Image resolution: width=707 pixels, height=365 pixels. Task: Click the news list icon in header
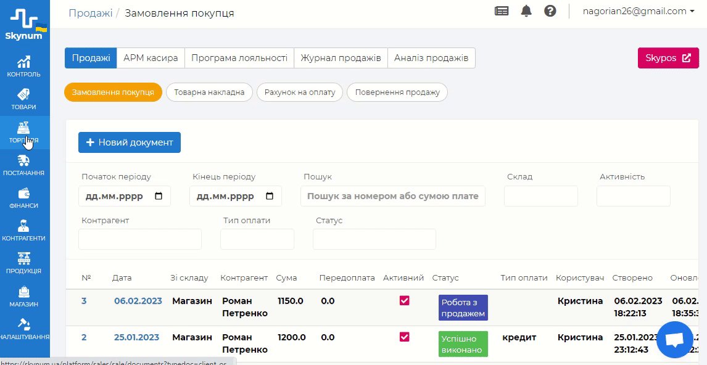502,11
